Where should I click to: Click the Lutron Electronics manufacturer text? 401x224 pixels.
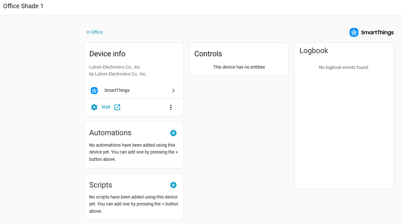pyautogui.click(x=115, y=67)
